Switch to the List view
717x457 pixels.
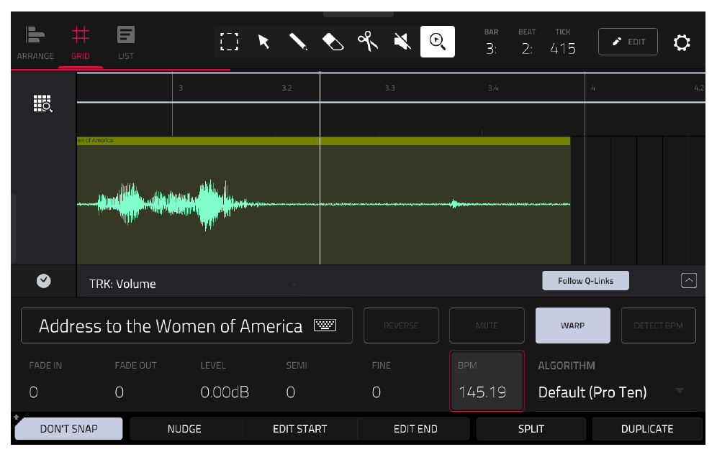(126, 44)
